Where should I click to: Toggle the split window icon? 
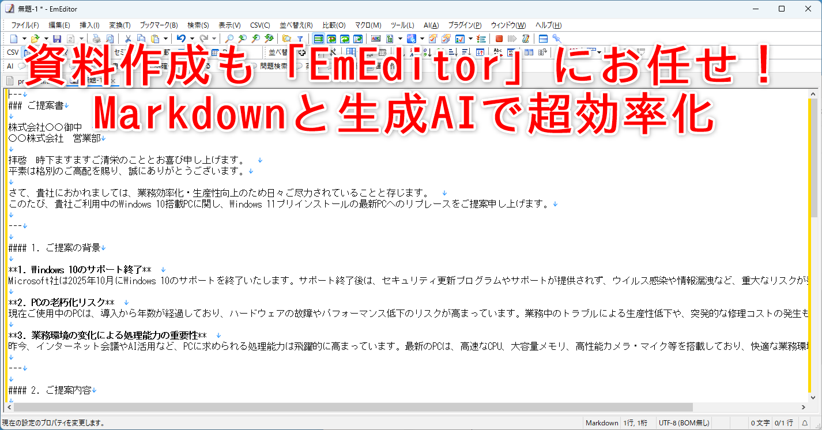coord(542,39)
